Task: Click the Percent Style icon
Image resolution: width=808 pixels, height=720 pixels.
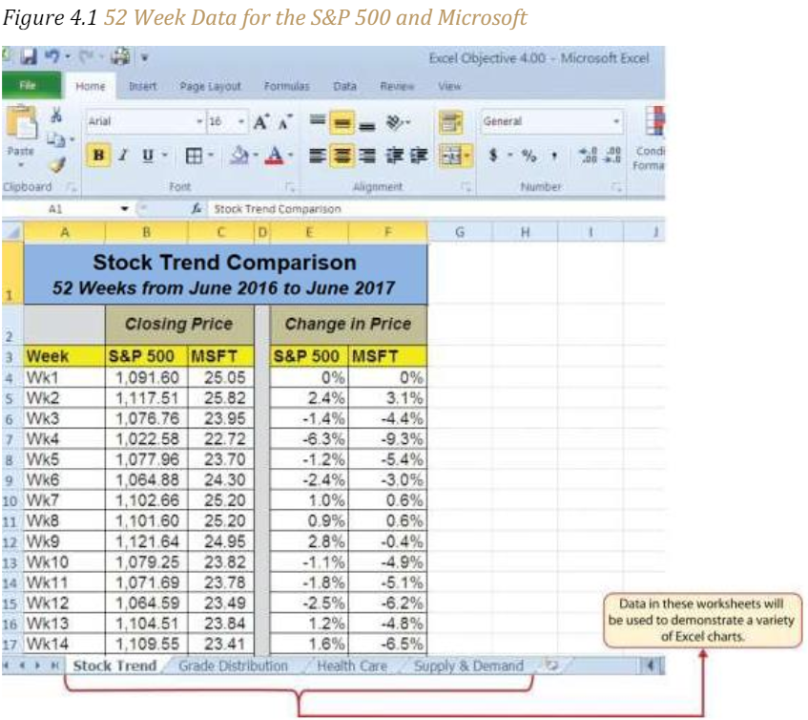Action: point(529,156)
